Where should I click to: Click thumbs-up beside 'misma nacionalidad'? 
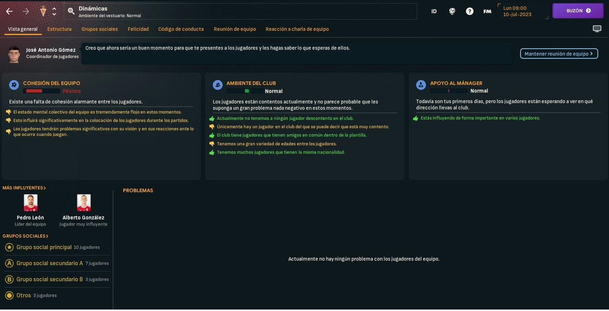(x=212, y=152)
